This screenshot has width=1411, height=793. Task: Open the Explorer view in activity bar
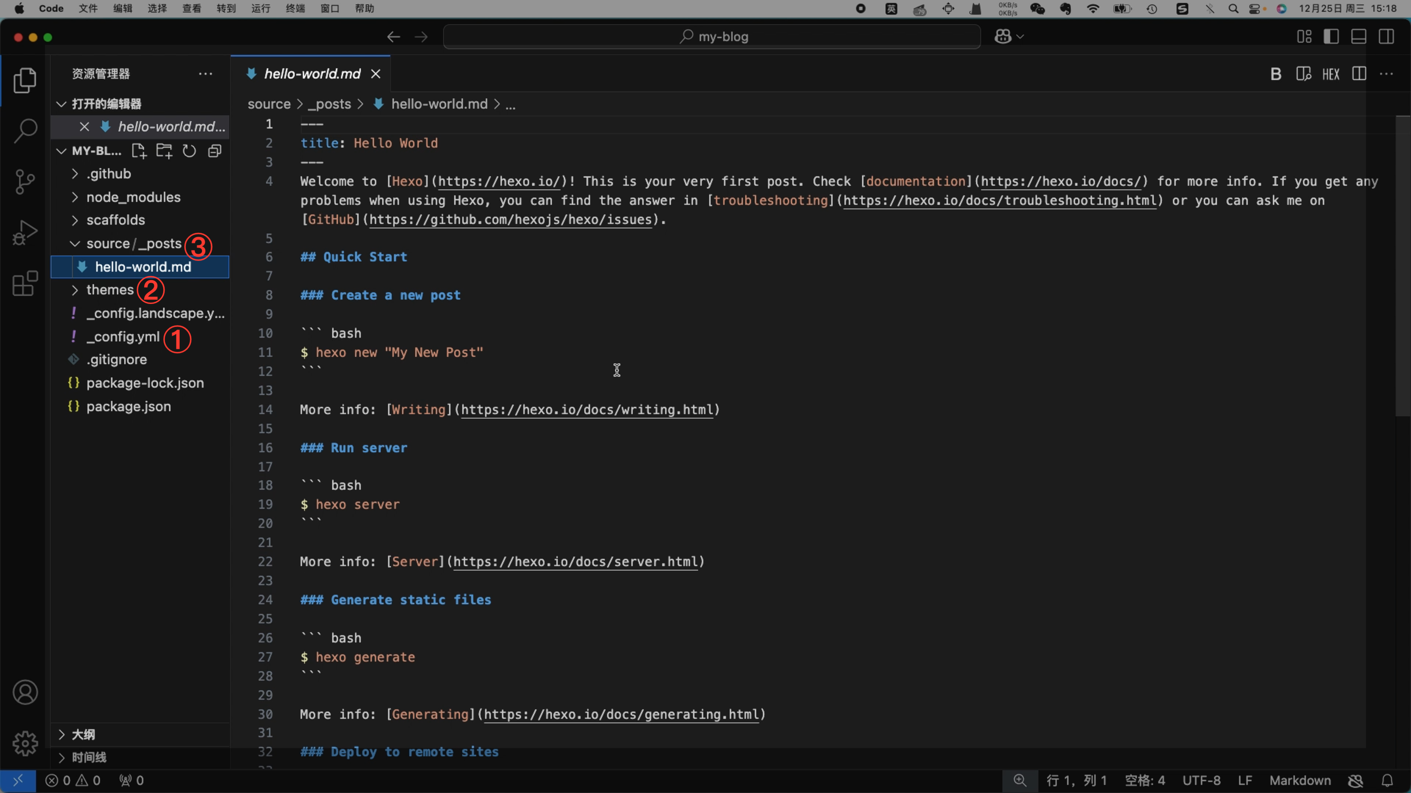pyautogui.click(x=25, y=80)
